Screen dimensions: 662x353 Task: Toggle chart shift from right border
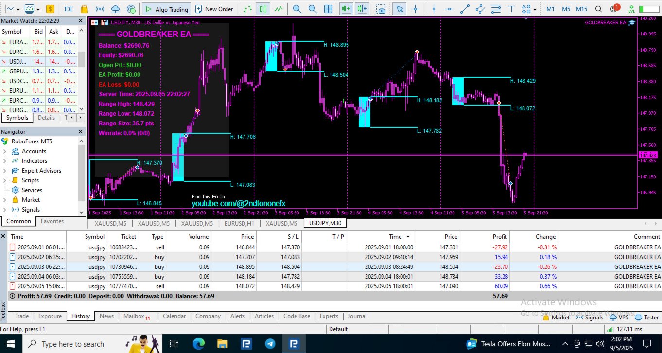pos(362,9)
